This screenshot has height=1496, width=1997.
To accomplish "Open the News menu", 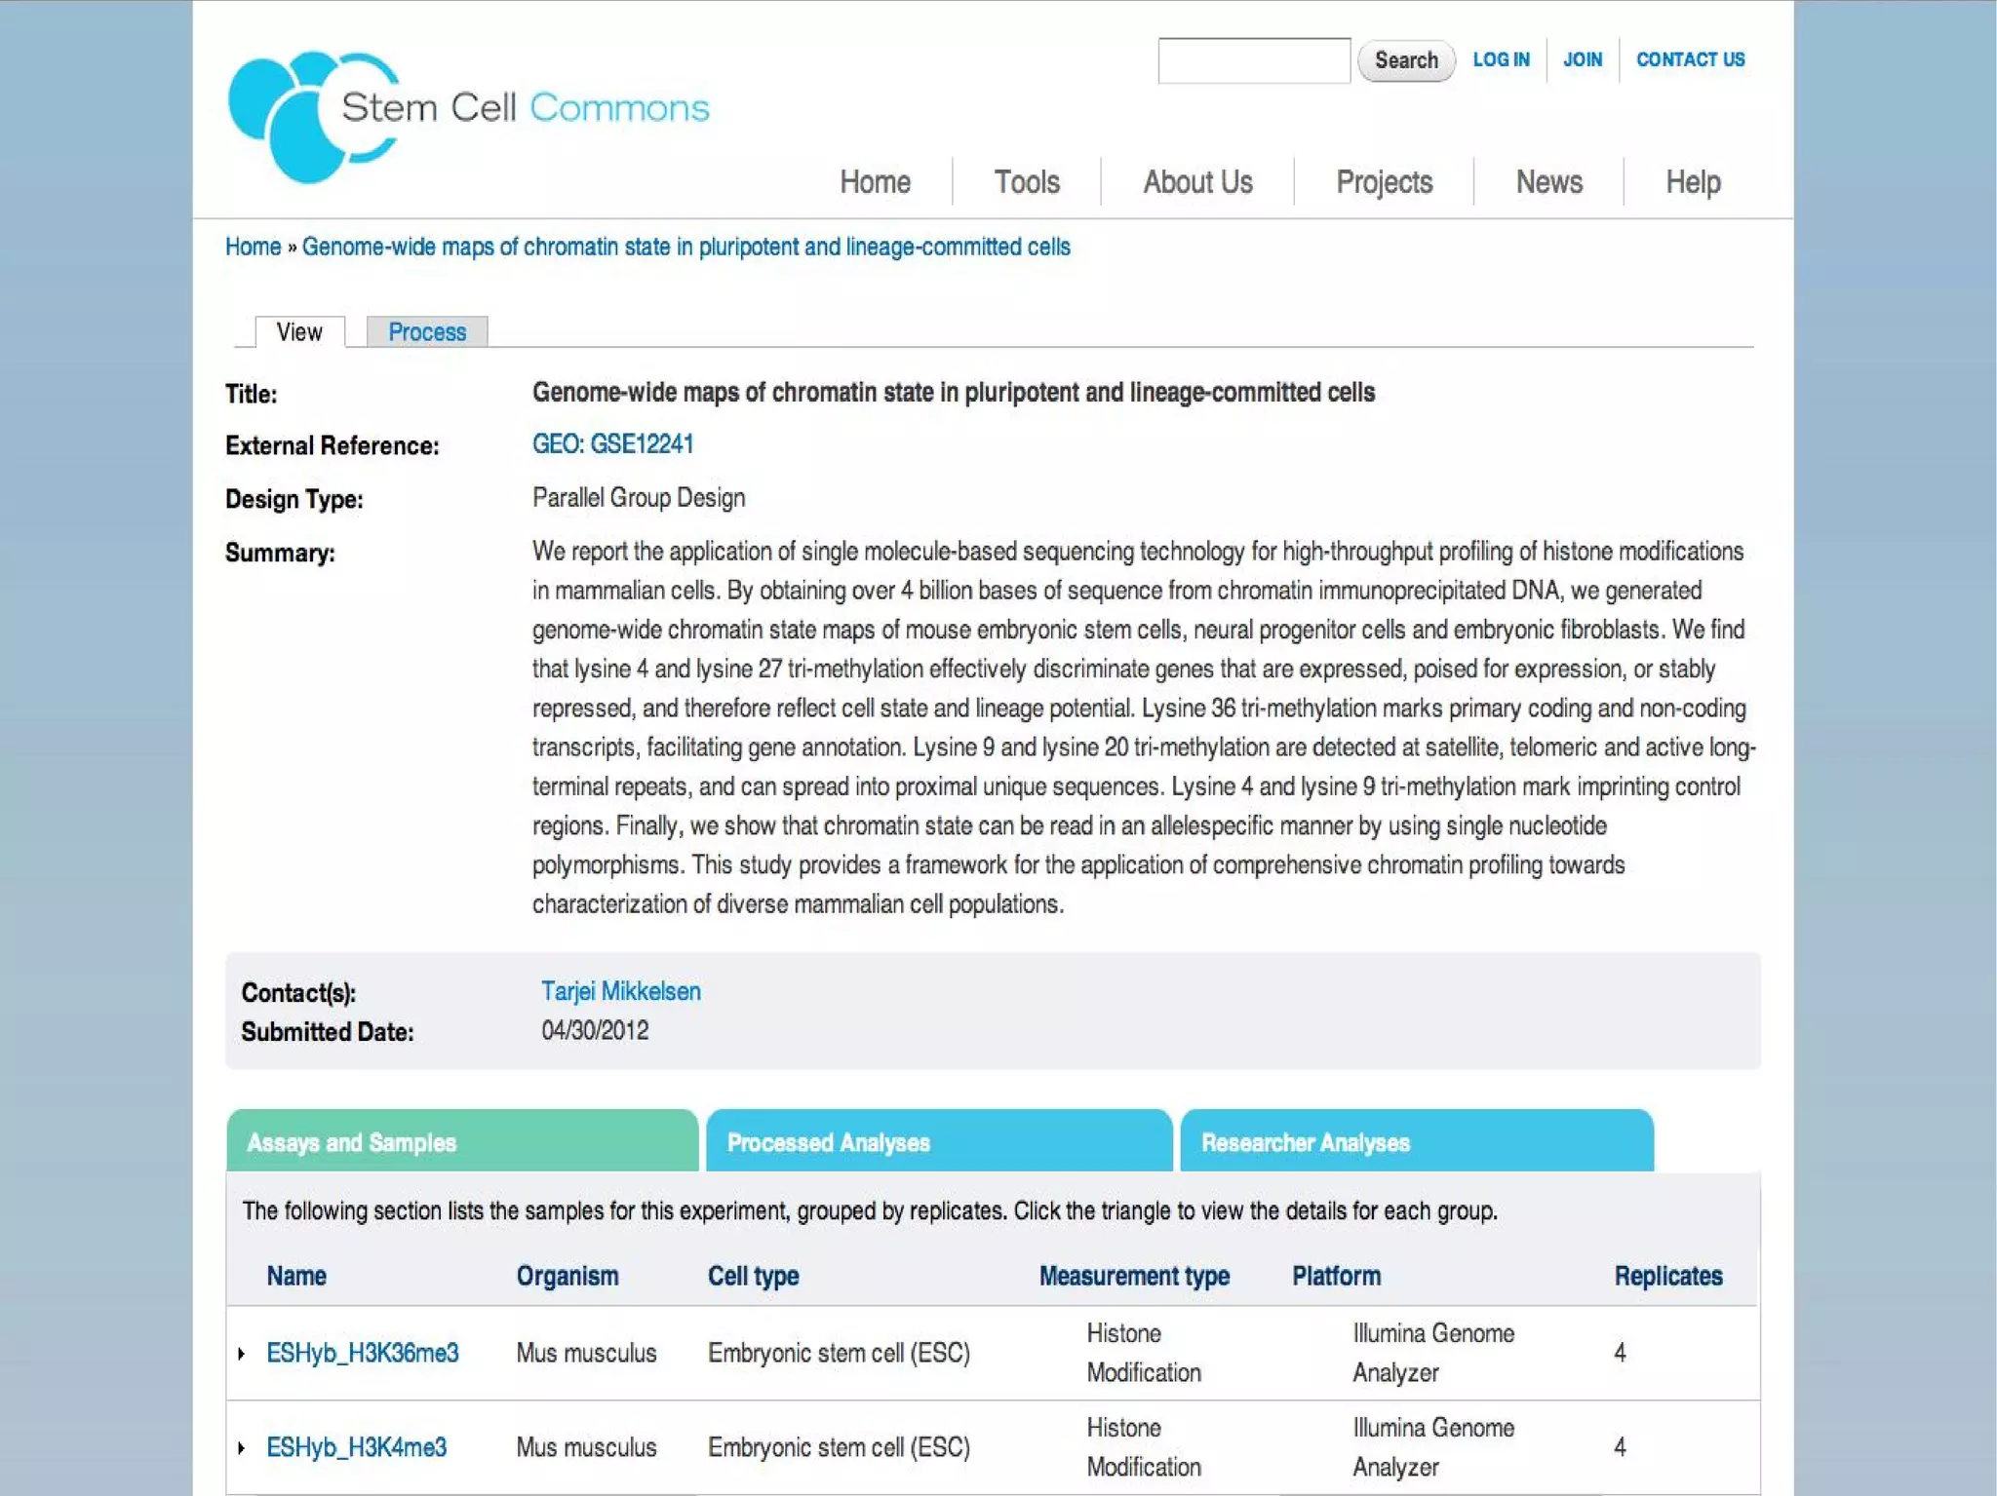I will 1548,182.
